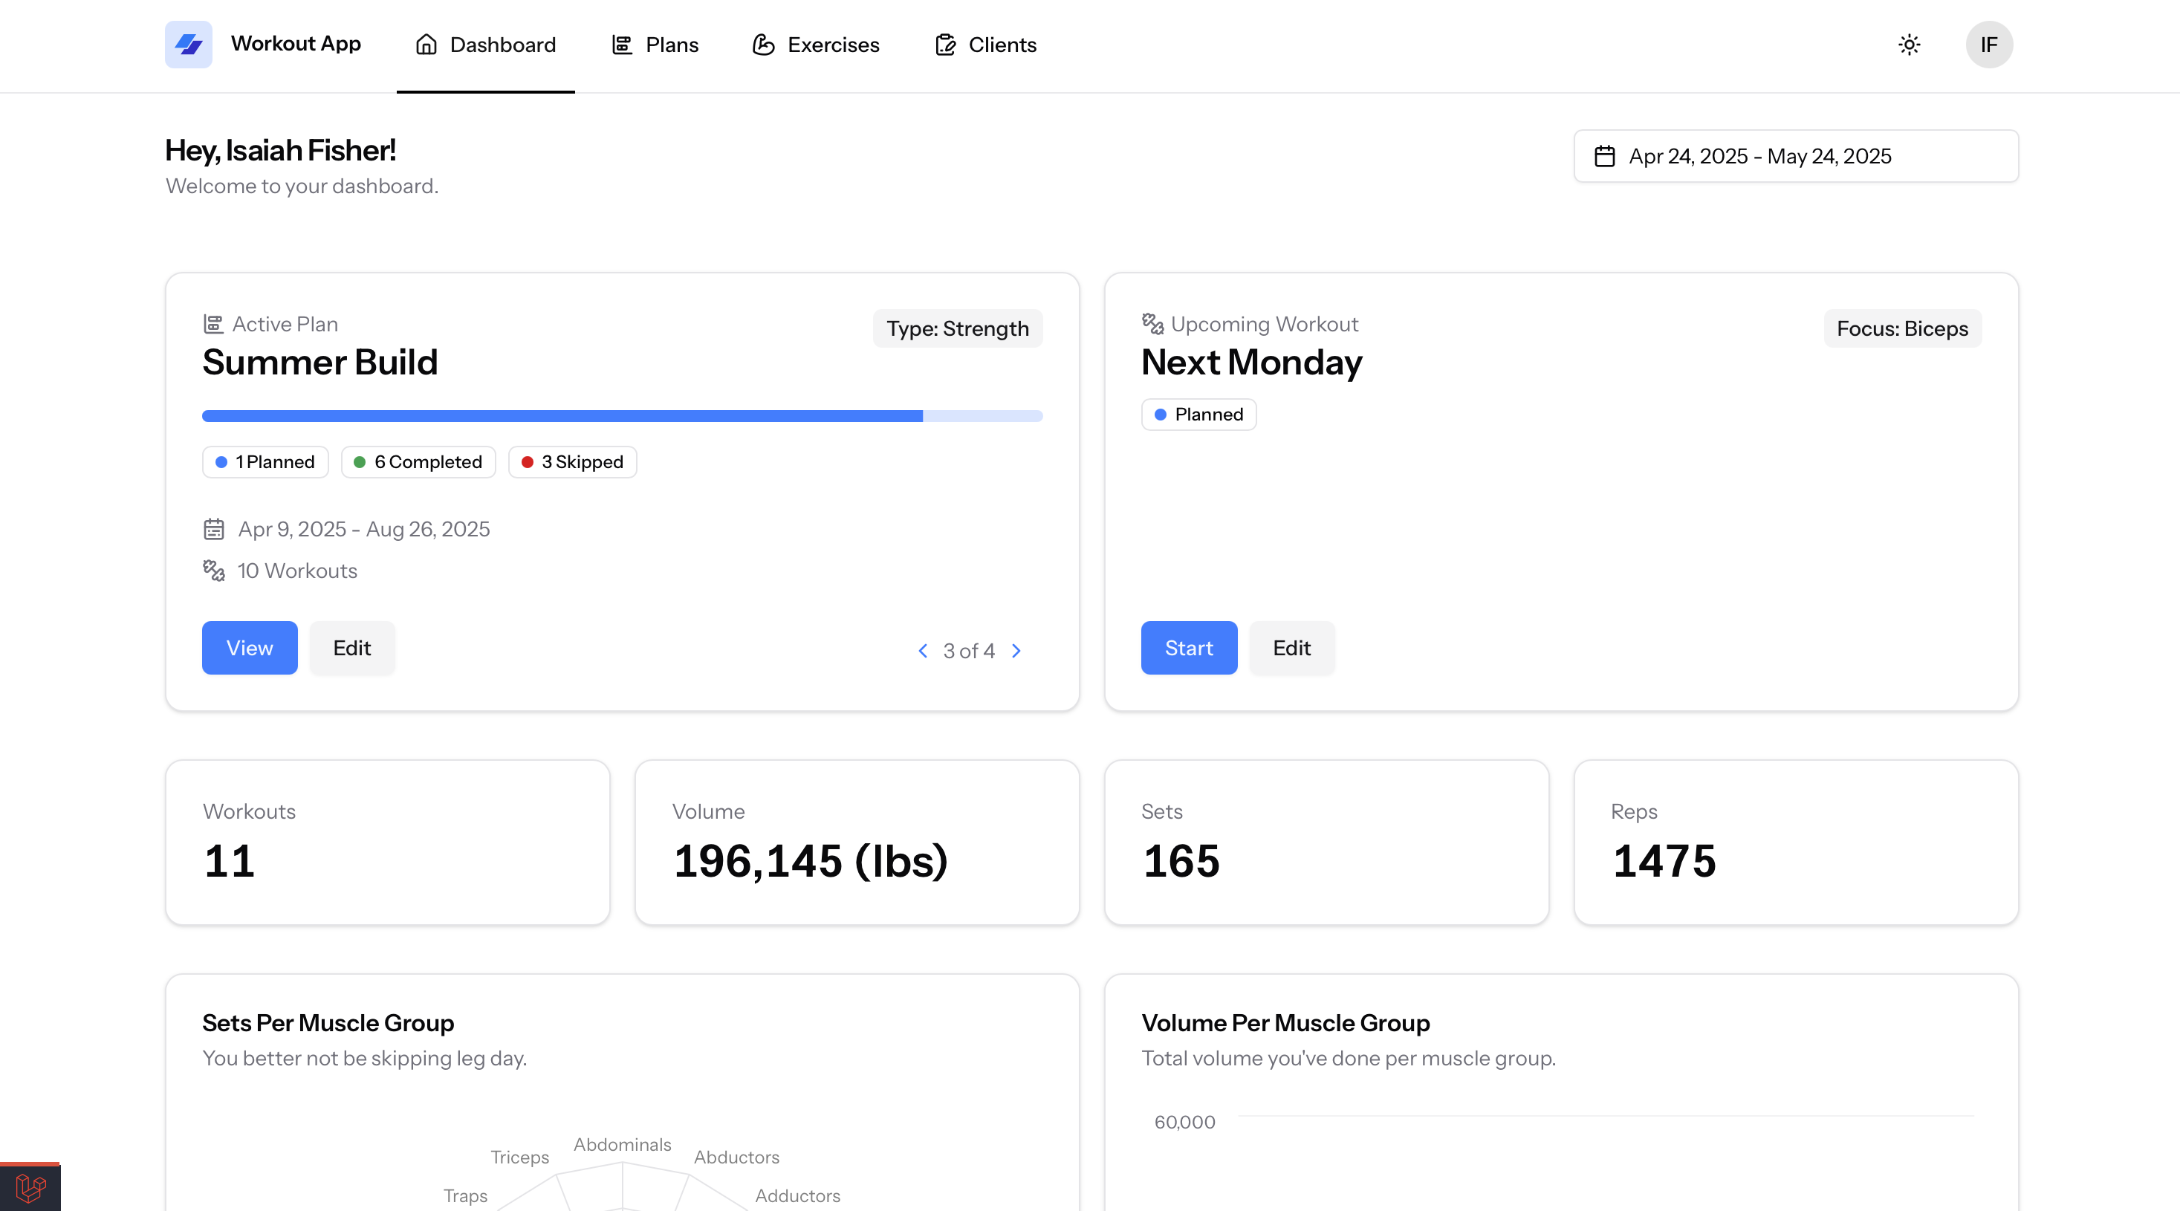Screen dimensions: 2180x1211
Task: Click the Next Monday workout title
Action: point(1252,363)
